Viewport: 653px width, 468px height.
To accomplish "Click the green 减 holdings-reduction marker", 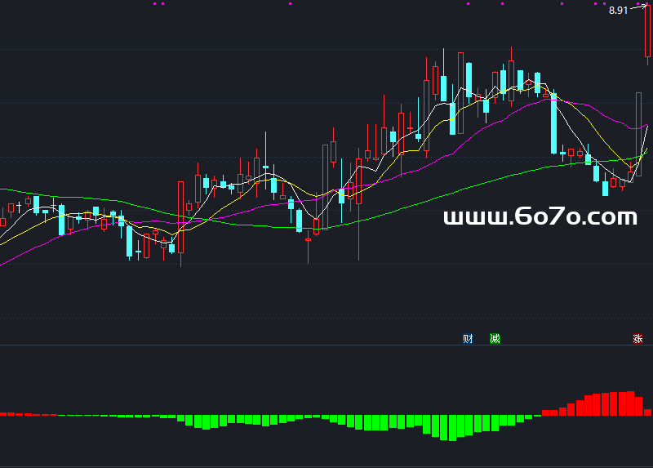I will (495, 338).
